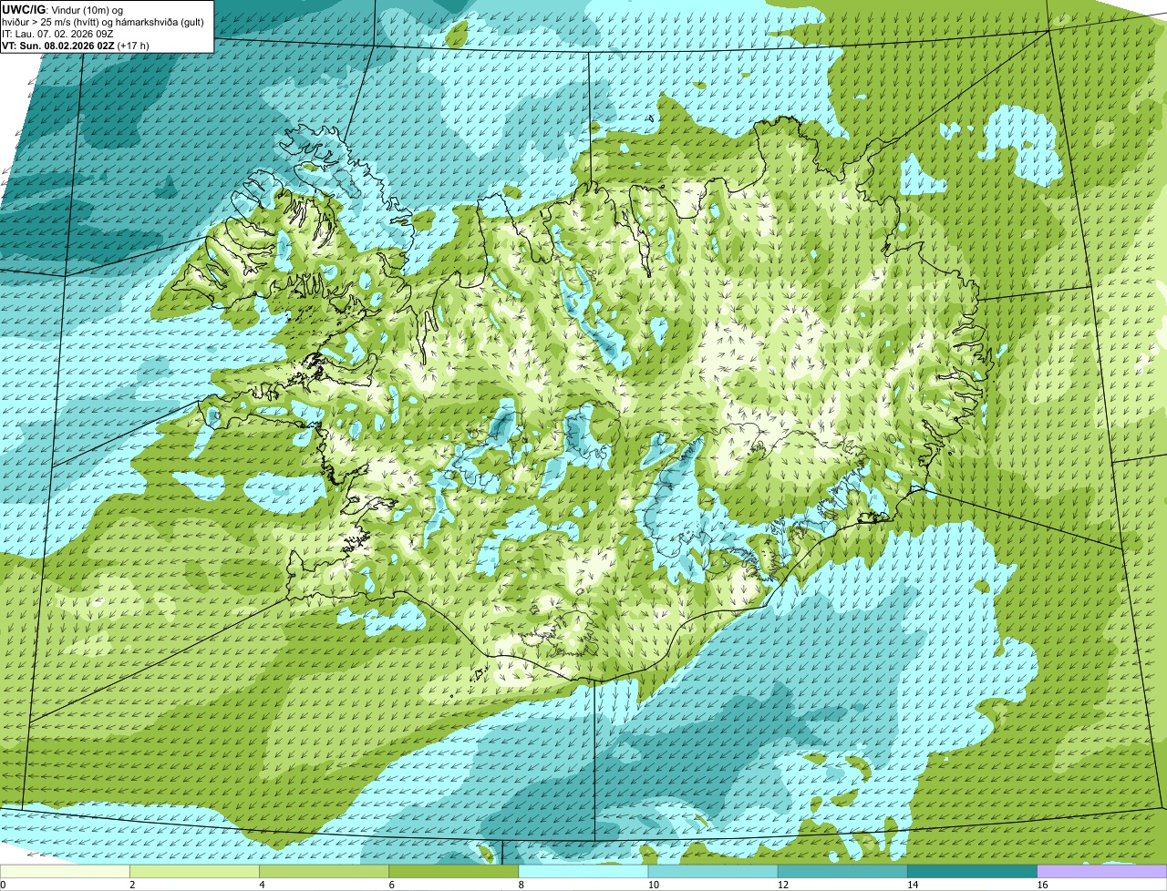Click the olive green 6–8 m/s legend swatch
Screen dimensions: 1167x891
(x=453, y=872)
